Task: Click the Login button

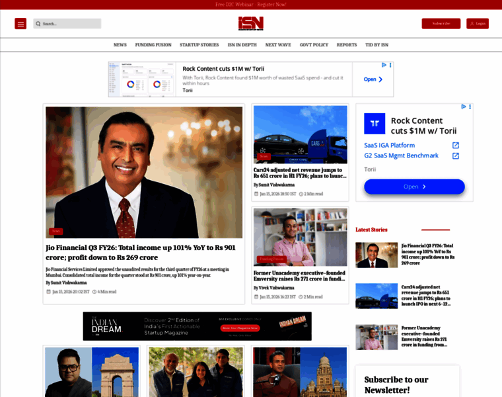Action: tap(477, 24)
